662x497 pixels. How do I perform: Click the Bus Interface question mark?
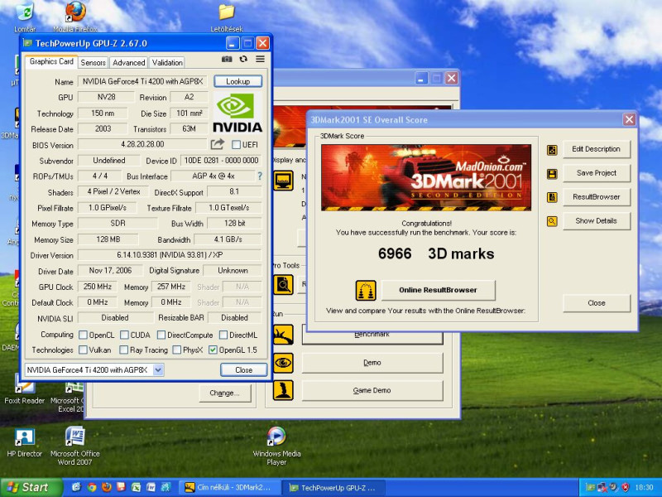pyautogui.click(x=260, y=176)
